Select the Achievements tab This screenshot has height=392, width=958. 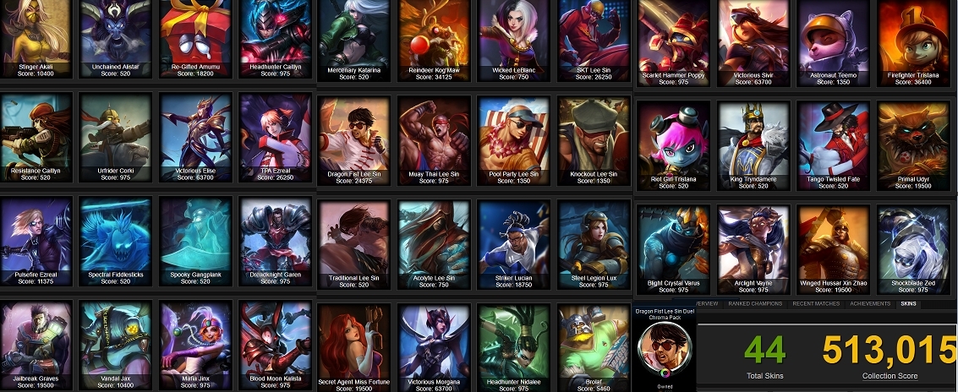click(x=869, y=303)
